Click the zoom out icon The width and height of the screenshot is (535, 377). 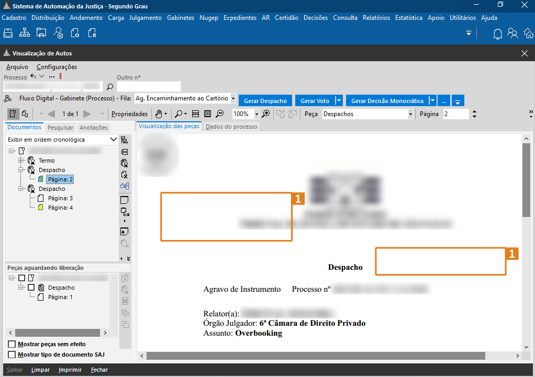[x=220, y=114]
